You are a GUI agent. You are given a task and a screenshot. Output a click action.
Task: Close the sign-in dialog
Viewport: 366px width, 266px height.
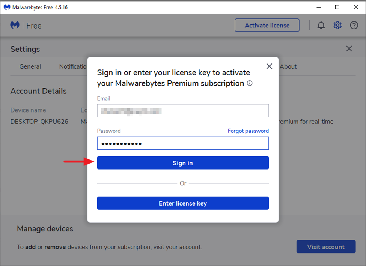[269, 66]
